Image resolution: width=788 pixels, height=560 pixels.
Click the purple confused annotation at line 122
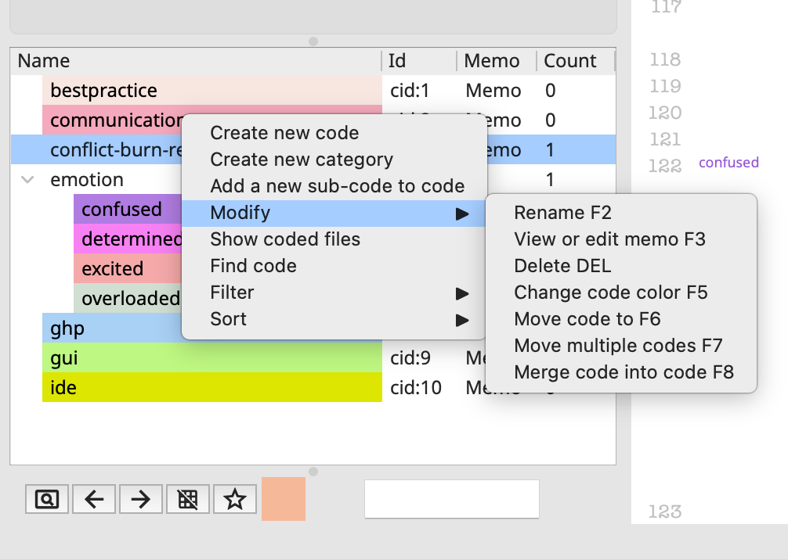pyautogui.click(x=728, y=163)
